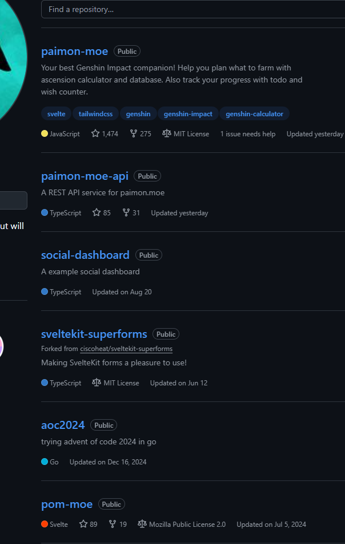This screenshot has width=345, height=544.
Task: Click the orange Svelte language dot
Action: [45, 524]
